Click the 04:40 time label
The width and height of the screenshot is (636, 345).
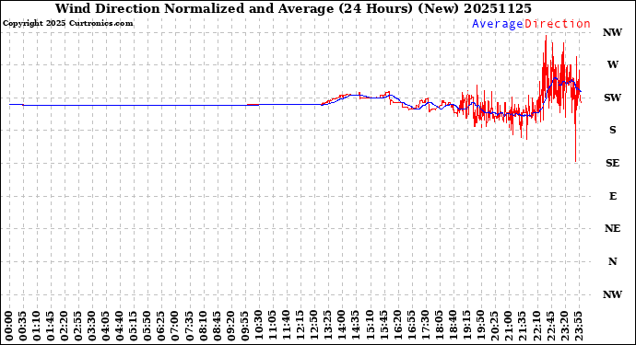(x=121, y=326)
